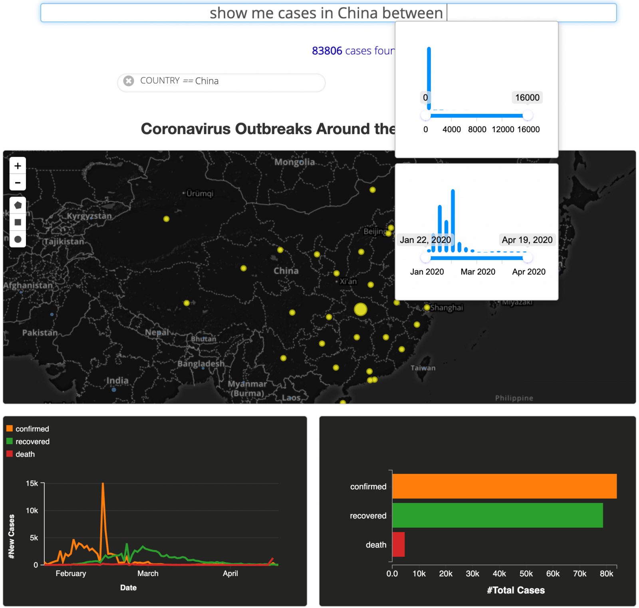Click the Apr 19, 2020 date slider handle
This screenshot has width=639, height=608.
pos(528,258)
